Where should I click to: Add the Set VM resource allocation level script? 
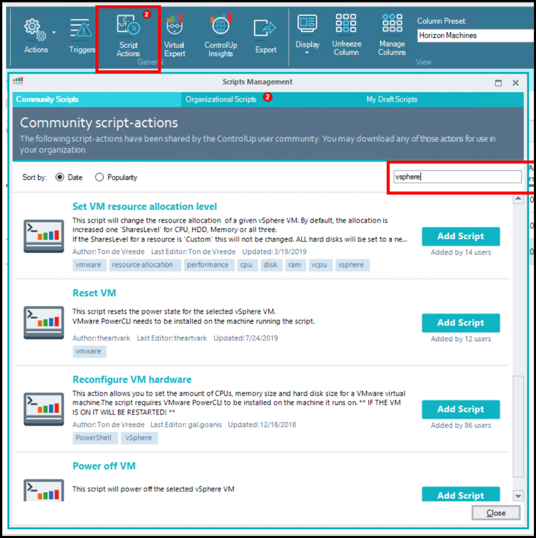click(461, 236)
